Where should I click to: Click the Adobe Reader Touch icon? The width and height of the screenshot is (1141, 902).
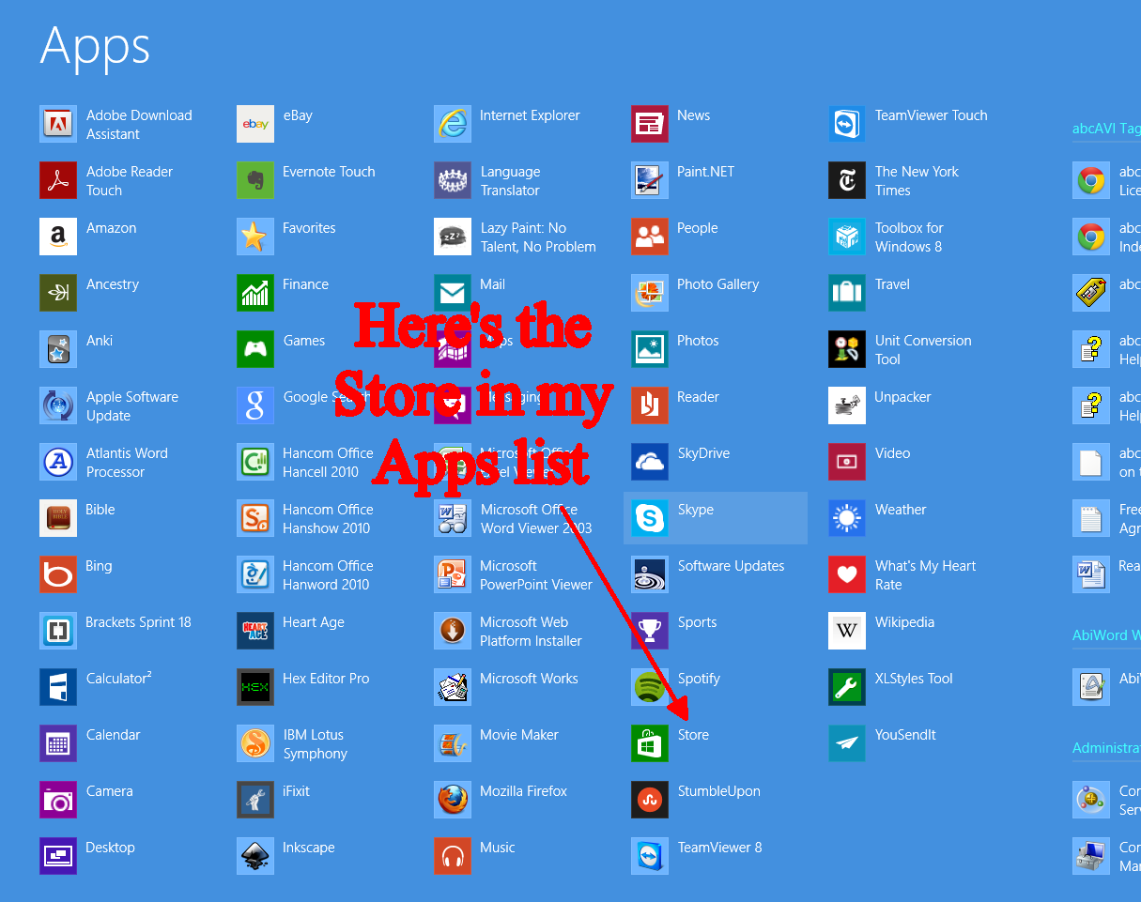[58, 180]
